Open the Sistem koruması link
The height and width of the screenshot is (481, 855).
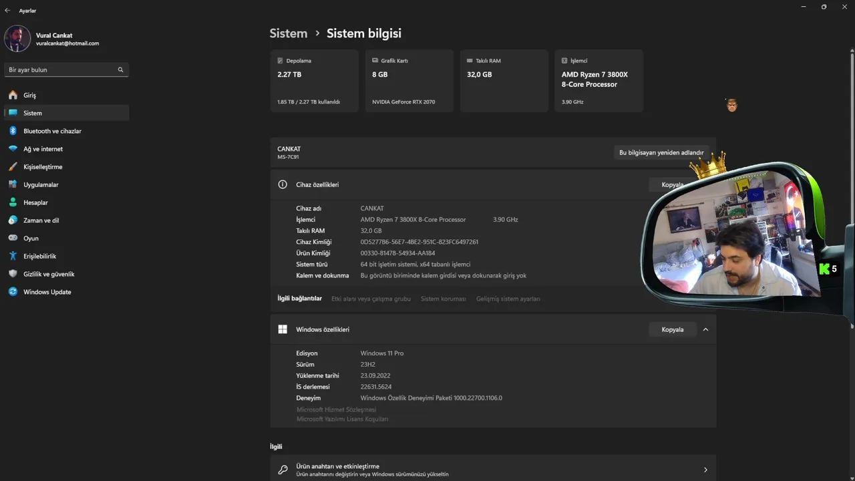click(444, 299)
